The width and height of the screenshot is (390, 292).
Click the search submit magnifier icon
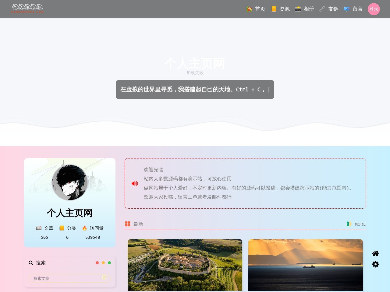[x=105, y=277]
